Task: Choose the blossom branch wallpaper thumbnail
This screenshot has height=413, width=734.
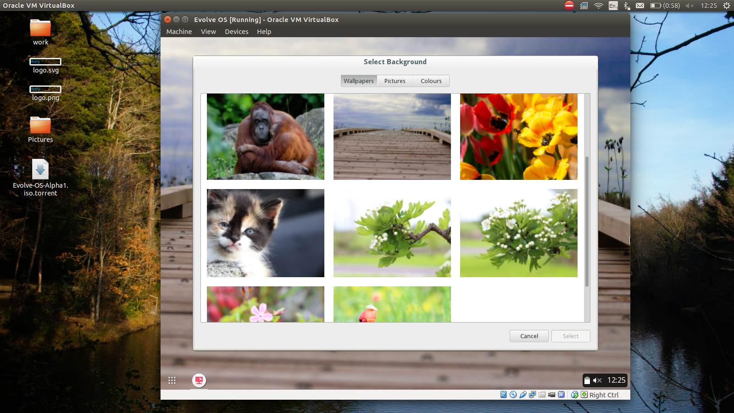Action: 392,233
